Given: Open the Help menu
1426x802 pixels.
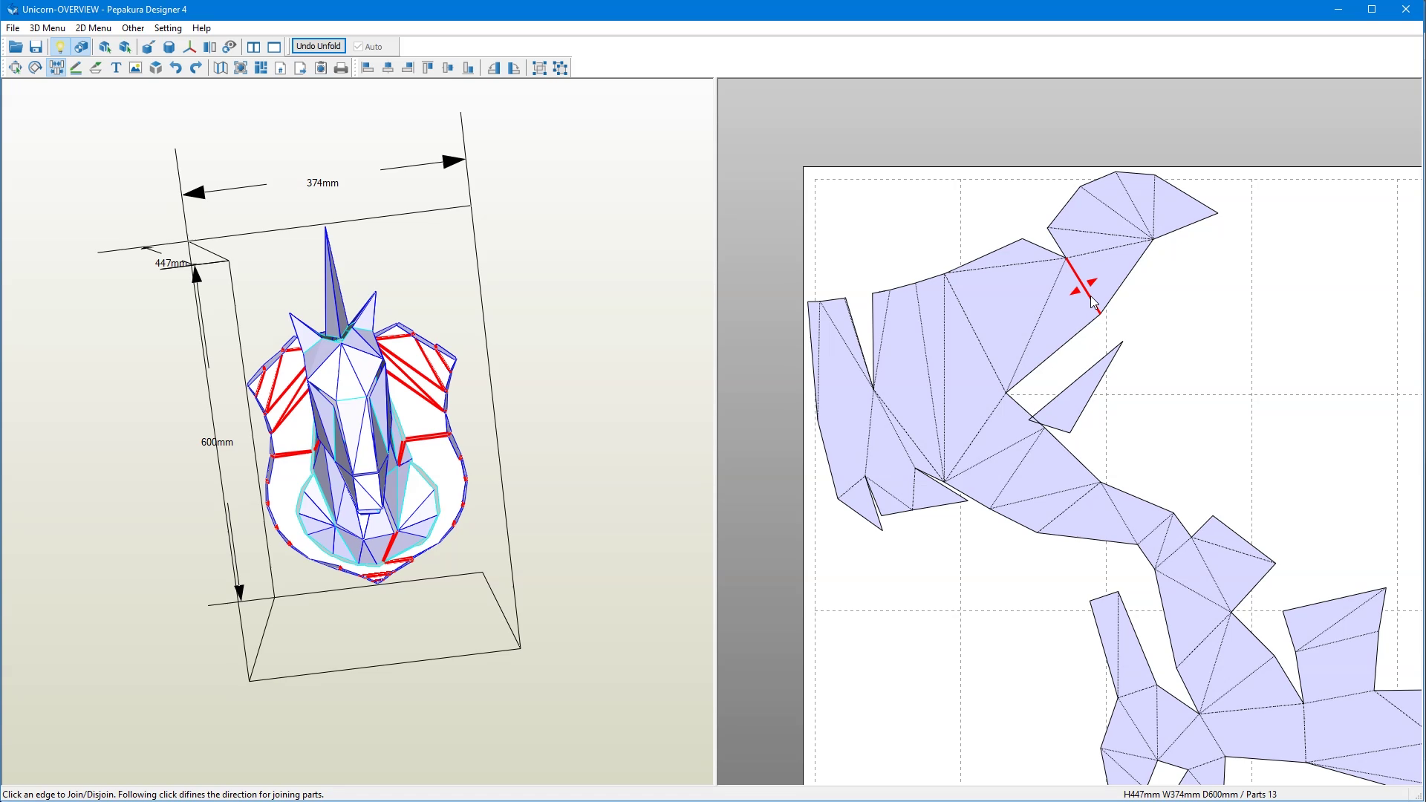Looking at the screenshot, I should coord(201,27).
